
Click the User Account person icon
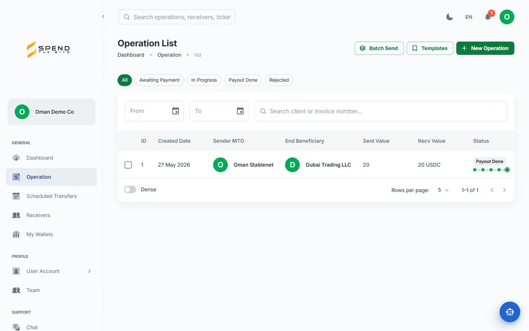pyautogui.click(x=16, y=271)
